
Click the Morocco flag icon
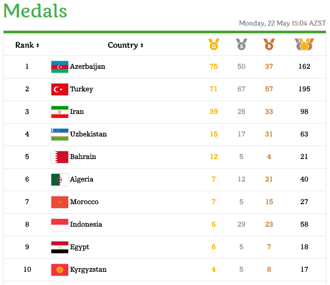[60, 202]
